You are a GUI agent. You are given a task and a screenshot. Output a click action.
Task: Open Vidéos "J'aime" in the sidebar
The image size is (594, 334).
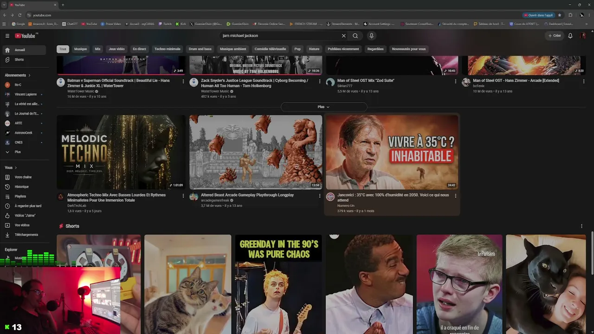tap(25, 215)
